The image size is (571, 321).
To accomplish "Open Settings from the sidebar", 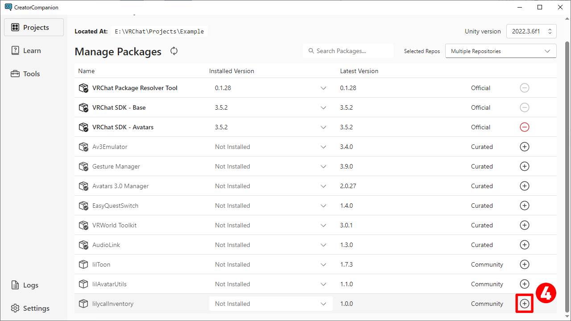I will click(36, 308).
